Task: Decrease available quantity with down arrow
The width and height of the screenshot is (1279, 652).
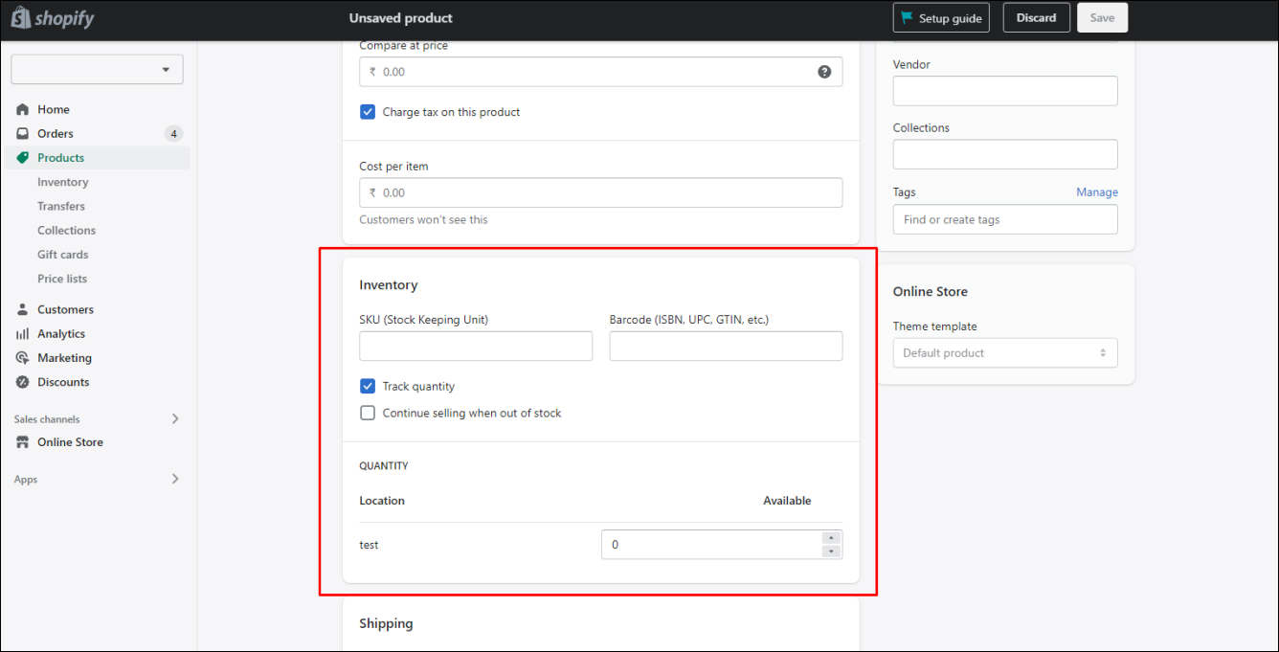Action: coord(831,551)
